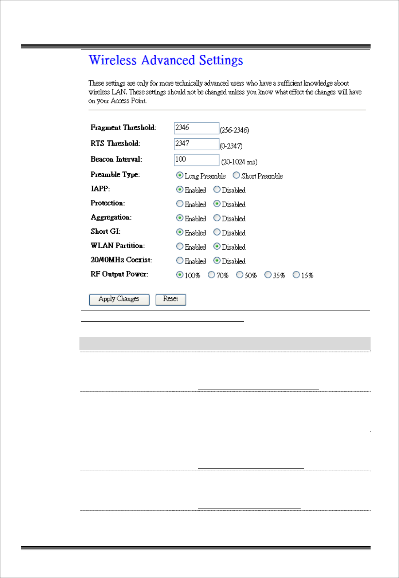Click the (0-2347) range hint
The width and height of the screenshot is (399, 578).
[231, 146]
